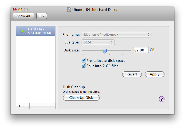
Task: Add a disk with the list plus button
Action: (19, 106)
